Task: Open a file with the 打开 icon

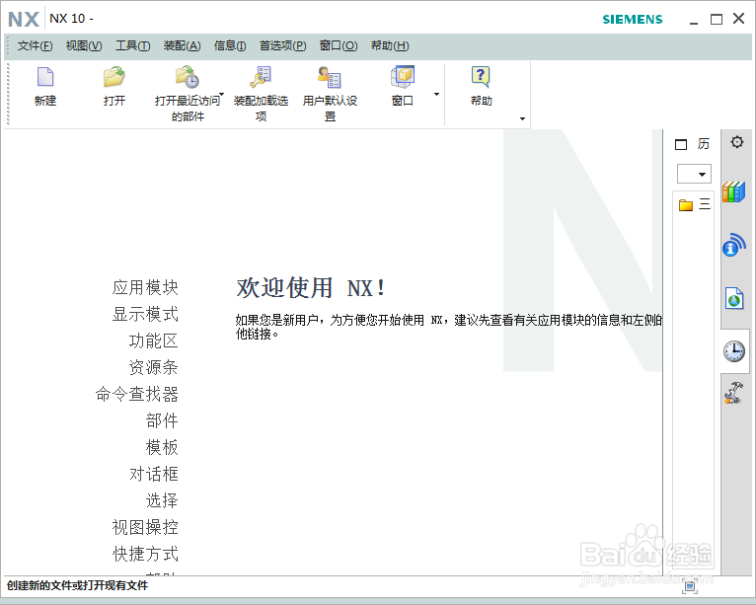Action: (114, 77)
